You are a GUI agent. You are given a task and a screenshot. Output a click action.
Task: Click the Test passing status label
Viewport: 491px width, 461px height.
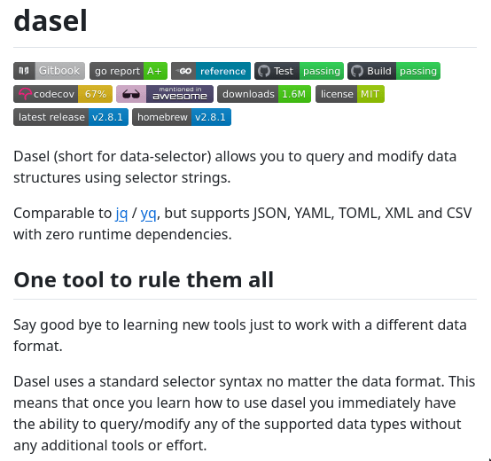click(x=322, y=71)
